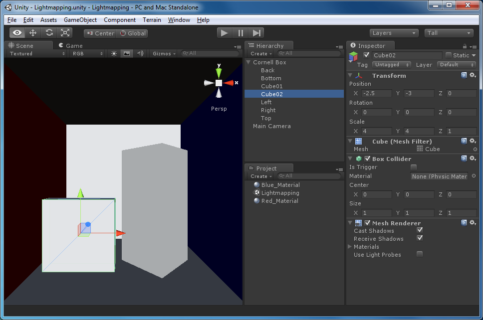Toggle scene overlay image icon
Viewport: 483px width, 320px height.
point(127,53)
